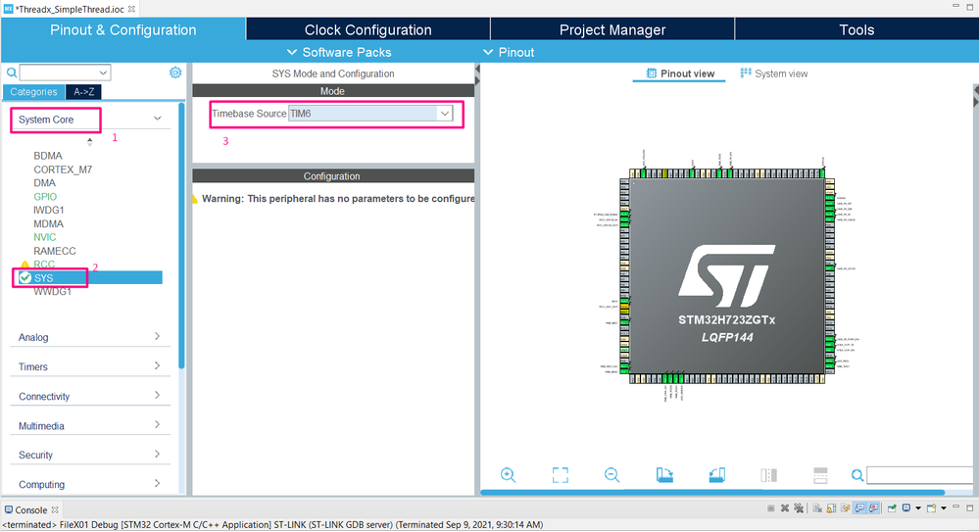Image resolution: width=979 pixels, height=532 pixels.
Task: Expand the Analog category
Action: pos(158,337)
